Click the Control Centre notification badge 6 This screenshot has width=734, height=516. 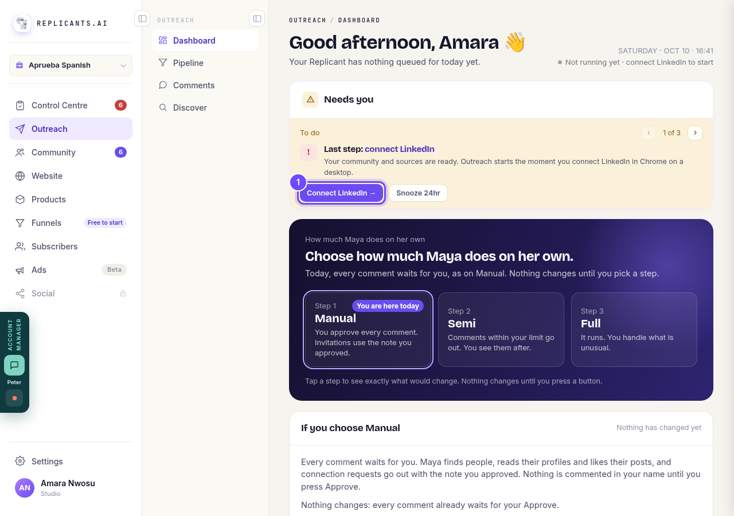click(x=120, y=105)
